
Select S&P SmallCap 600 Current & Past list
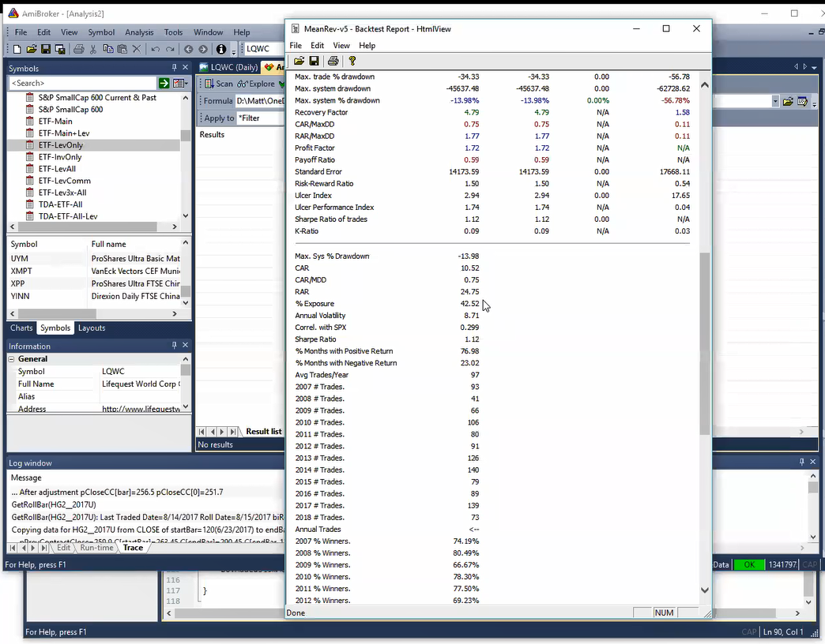click(x=97, y=97)
